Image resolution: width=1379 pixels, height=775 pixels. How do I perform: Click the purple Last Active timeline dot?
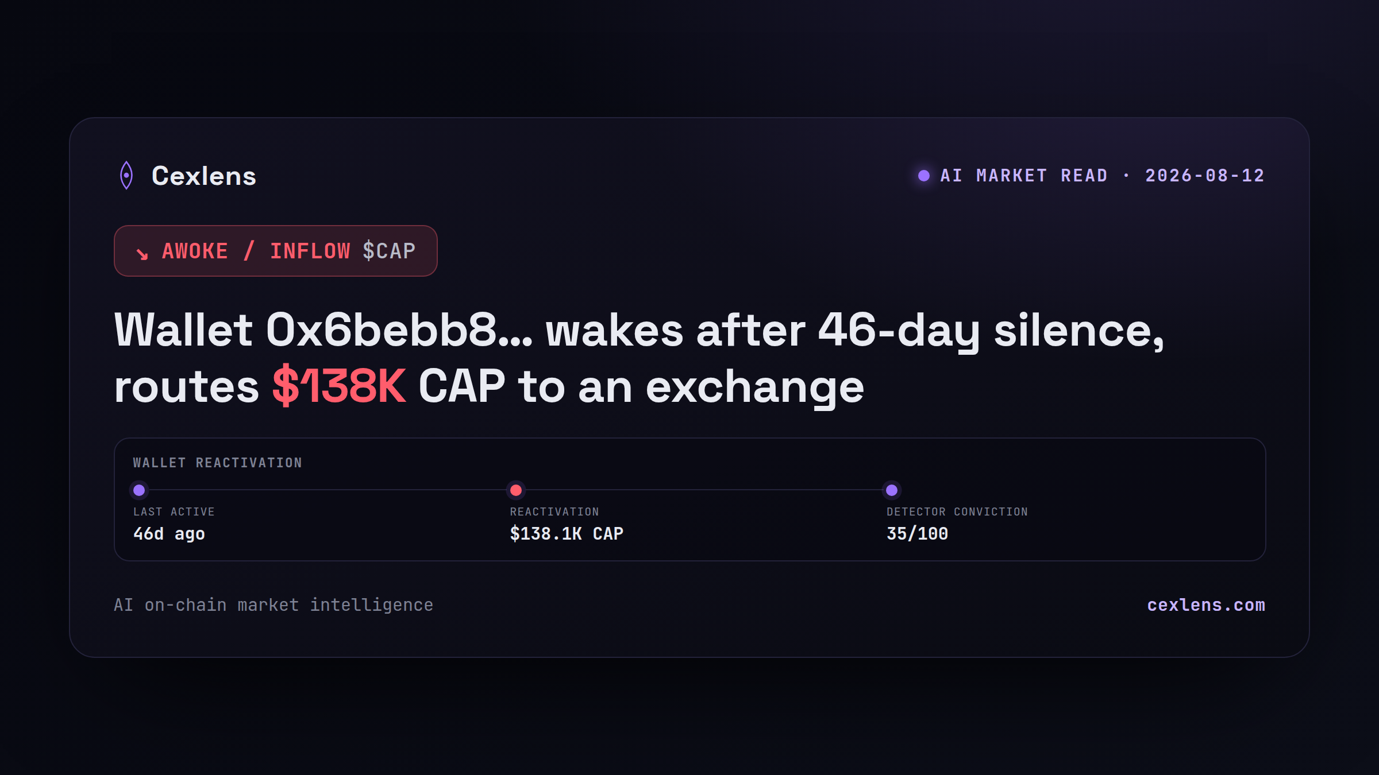pyautogui.click(x=139, y=490)
